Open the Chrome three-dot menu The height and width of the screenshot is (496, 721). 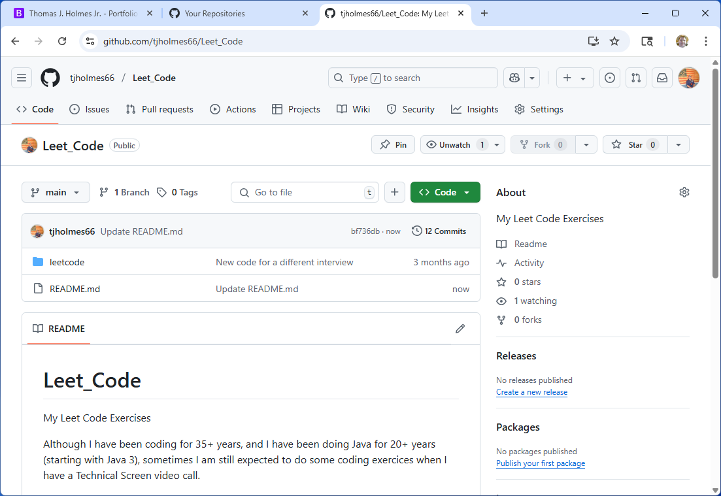coord(706,41)
